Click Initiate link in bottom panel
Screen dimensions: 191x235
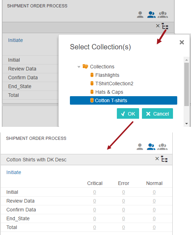coord(14,172)
